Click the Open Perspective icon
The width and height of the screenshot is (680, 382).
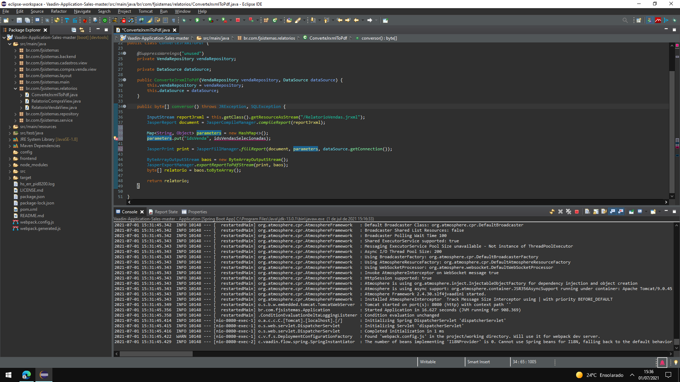pos(639,20)
